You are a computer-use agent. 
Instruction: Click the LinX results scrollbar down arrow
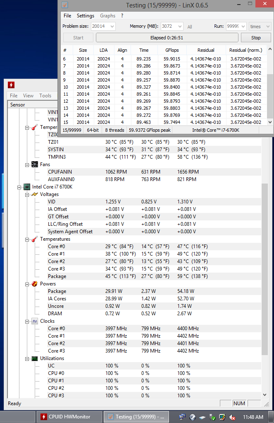pos(270,122)
